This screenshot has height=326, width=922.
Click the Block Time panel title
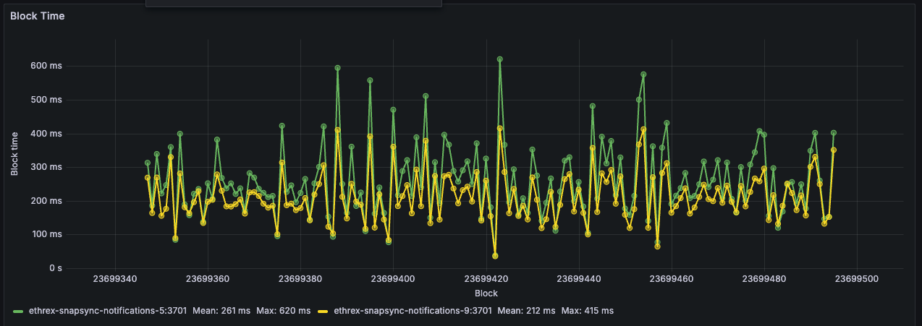(x=37, y=16)
